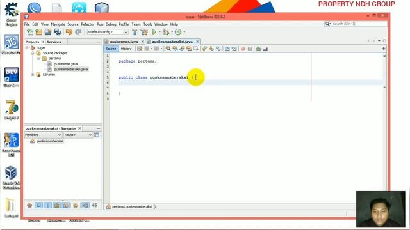This screenshot has width=410, height=230.
Task: Click the Undo toolbar icon
Action: (69, 32)
